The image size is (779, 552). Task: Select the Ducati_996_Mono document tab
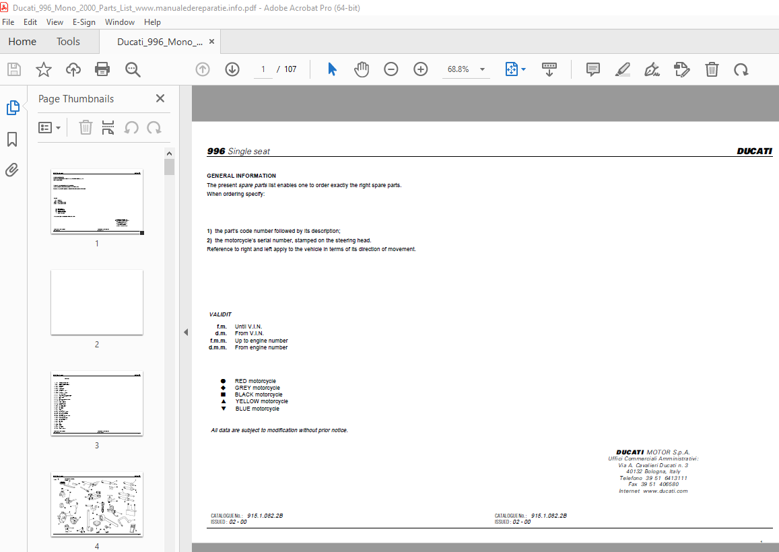[x=160, y=42]
